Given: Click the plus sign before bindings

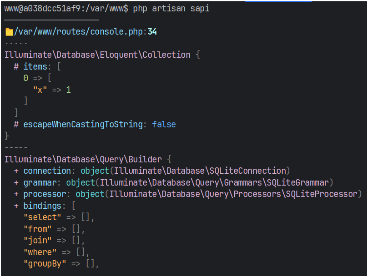Looking at the screenshot, I should (16, 206).
